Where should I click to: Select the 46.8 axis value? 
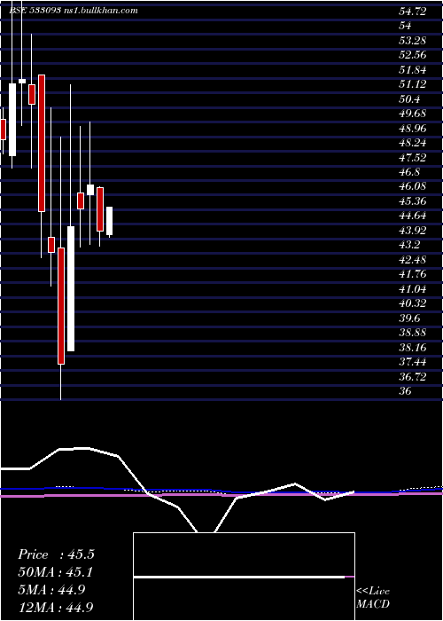click(x=409, y=172)
